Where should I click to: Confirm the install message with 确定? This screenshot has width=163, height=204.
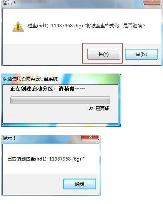(80, 184)
